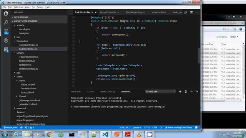Click the CRLF line ending status entry
This screenshot has width=246, height=138.
155,128
